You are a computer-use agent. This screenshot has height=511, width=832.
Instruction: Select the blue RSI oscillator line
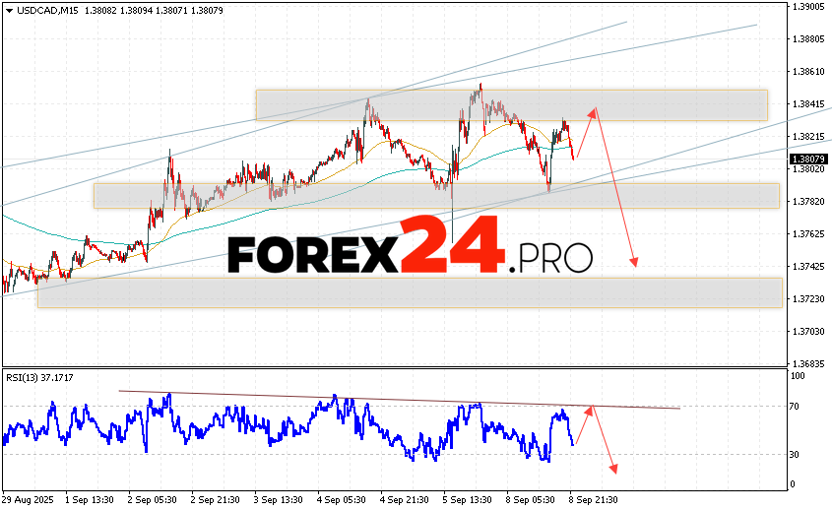288,428
